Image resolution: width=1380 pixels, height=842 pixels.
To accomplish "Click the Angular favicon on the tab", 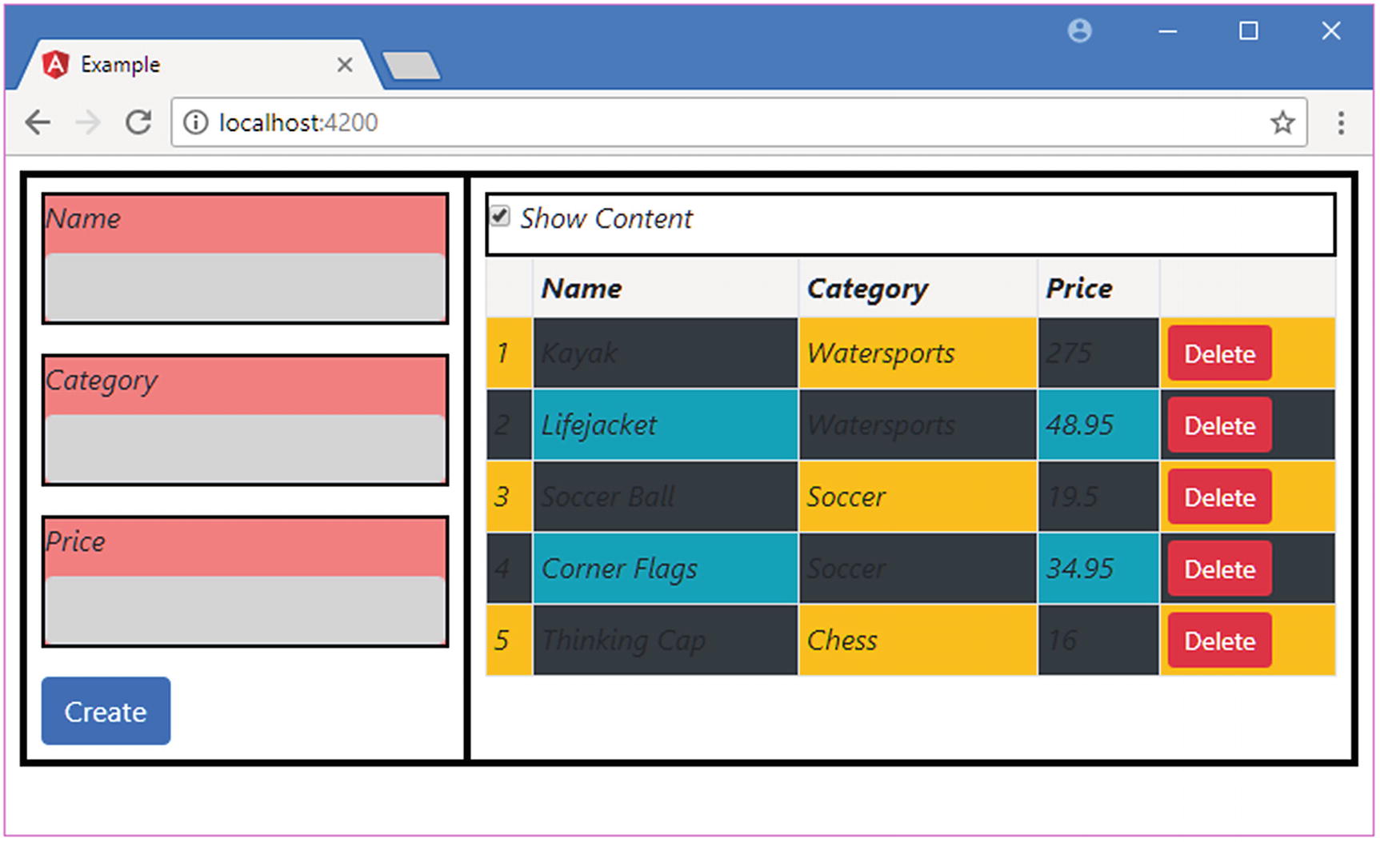I will (x=55, y=64).
